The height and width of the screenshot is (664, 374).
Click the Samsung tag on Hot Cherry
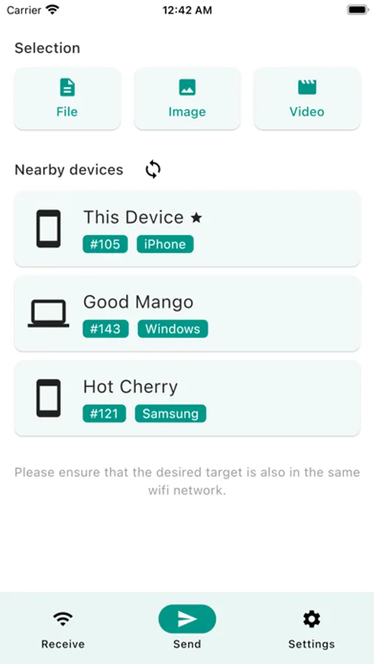170,413
